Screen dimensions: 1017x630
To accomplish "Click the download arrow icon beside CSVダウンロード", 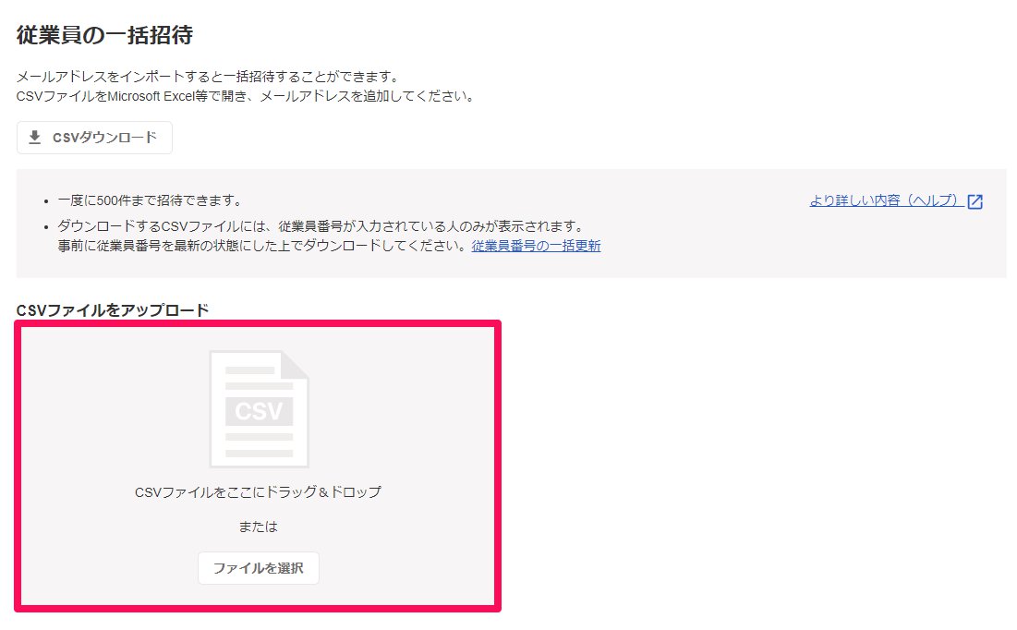I will 35,138.
